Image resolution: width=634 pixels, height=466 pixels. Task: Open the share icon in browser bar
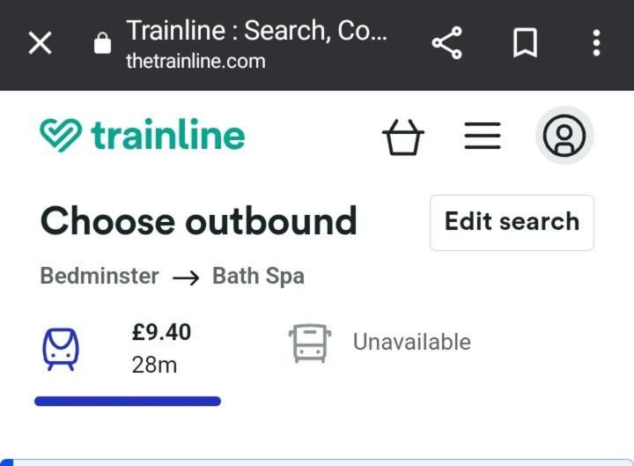click(x=446, y=43)
